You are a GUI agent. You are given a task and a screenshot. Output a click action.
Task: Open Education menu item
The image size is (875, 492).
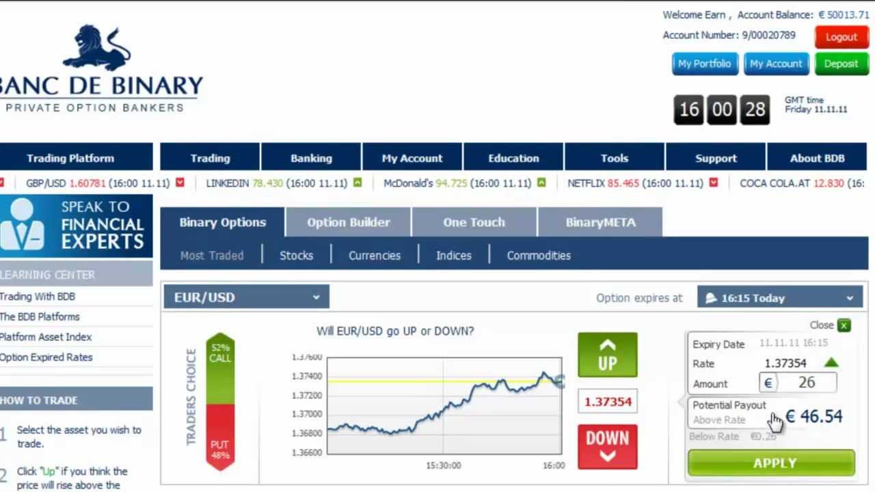[x=513, y=158]
